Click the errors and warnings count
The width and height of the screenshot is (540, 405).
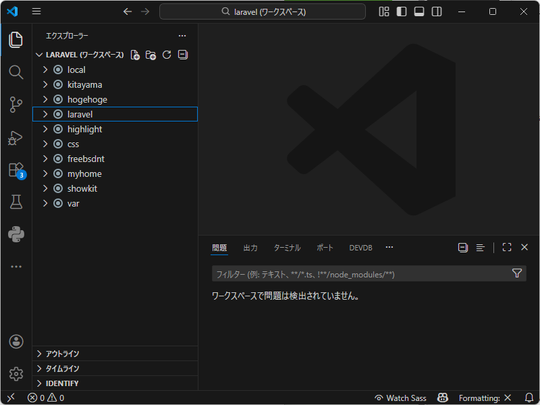coord(46,398)
